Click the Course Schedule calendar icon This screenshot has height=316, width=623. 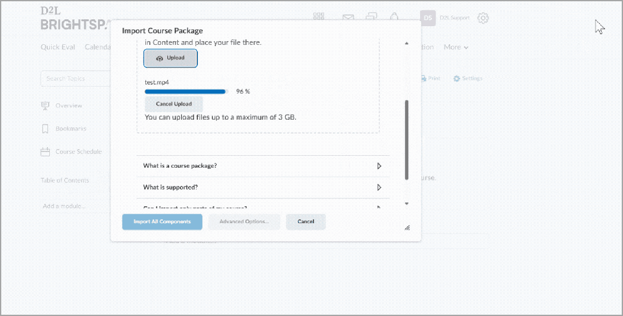[46, 152]
